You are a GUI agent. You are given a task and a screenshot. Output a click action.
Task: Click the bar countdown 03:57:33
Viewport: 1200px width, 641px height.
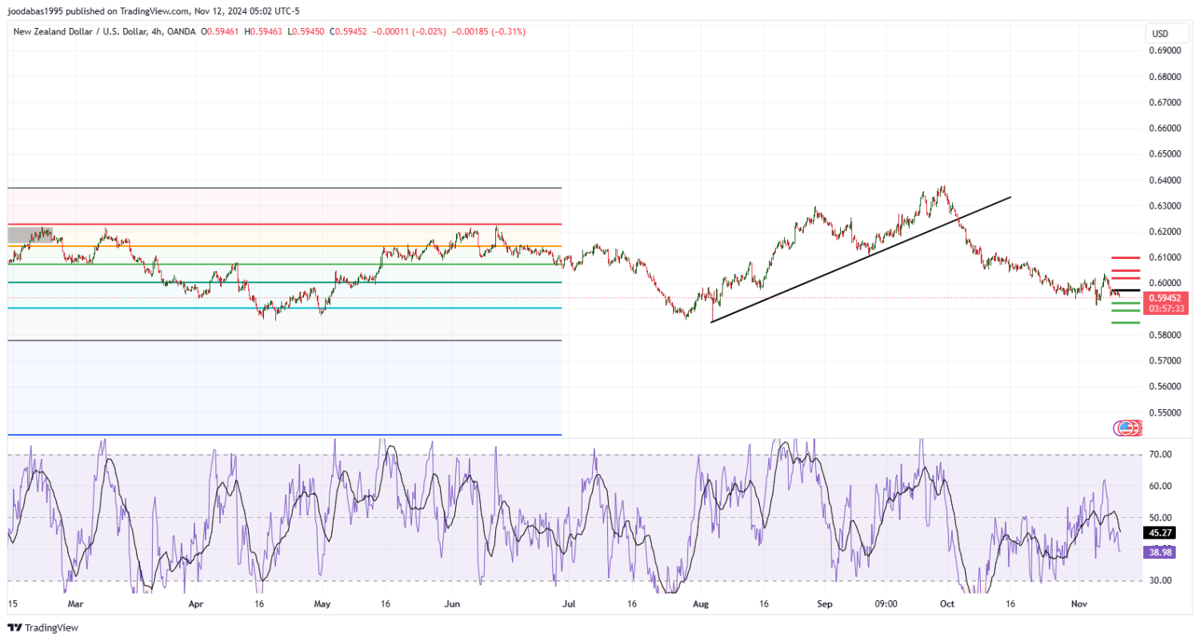coord(1166,308)
